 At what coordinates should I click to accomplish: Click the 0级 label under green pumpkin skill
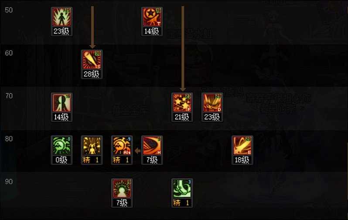(x=61, y=160)
